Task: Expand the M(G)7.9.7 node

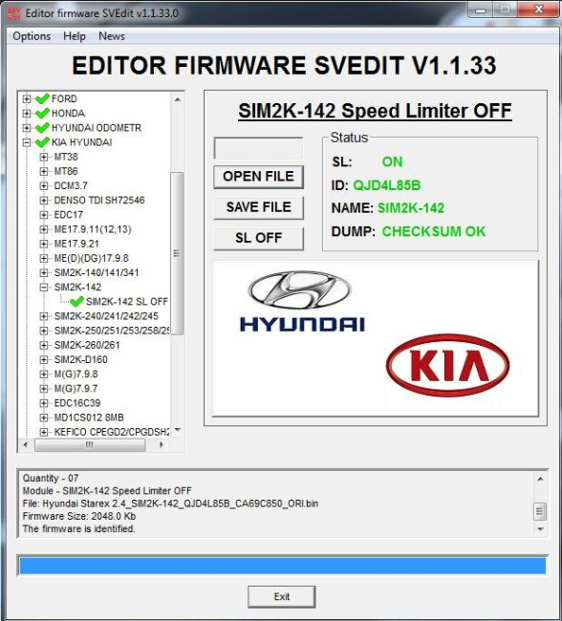Action: (x=44, y=389)
